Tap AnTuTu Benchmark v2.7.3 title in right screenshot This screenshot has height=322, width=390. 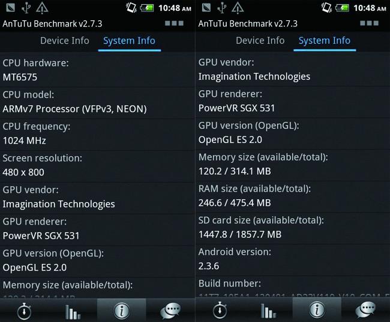click(248, 23)
